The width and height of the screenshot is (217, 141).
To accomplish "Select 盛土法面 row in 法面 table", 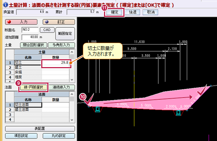I will pyautogui.click(x=28, y=109).
